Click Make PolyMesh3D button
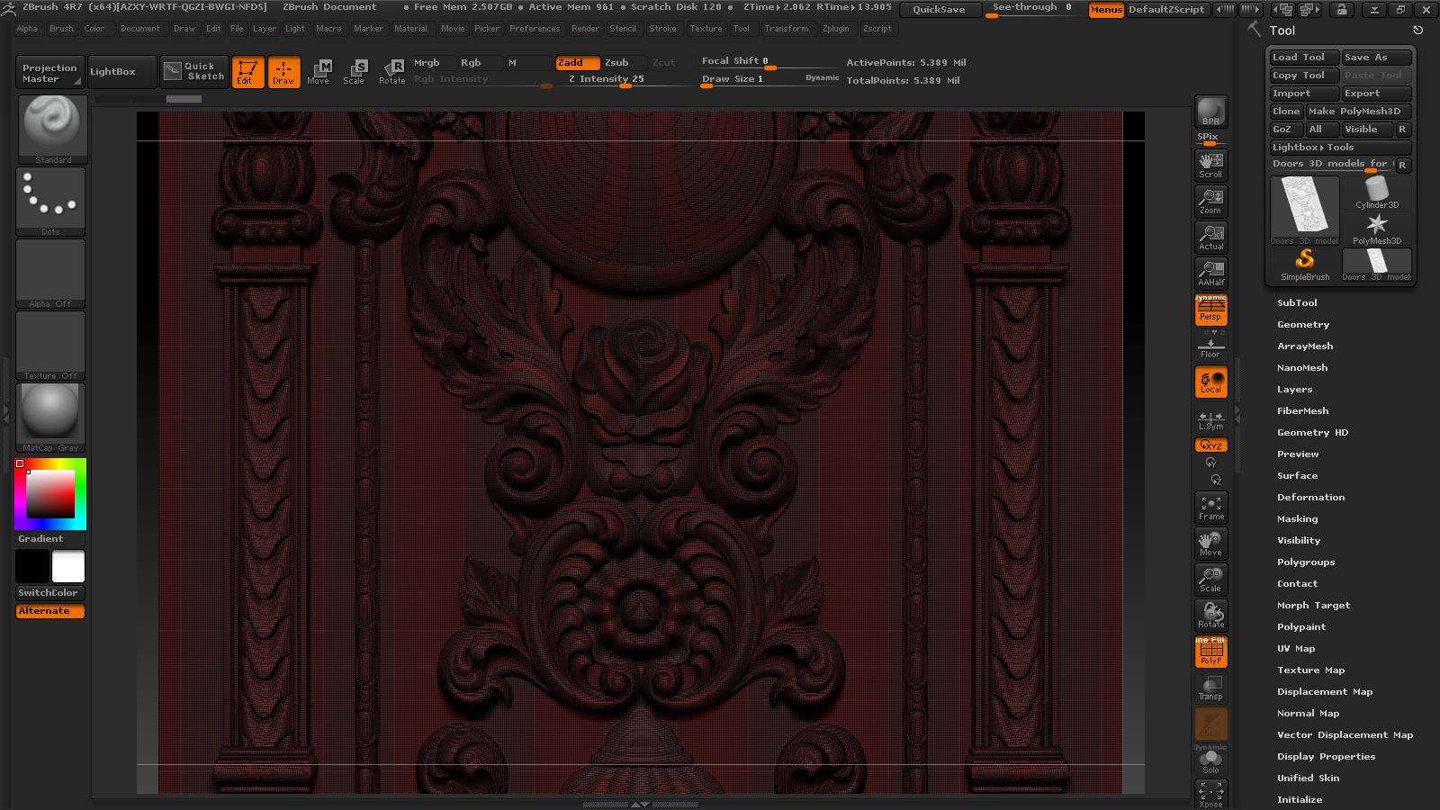Screen dimensions: 1440x810 coord(1357,112)
